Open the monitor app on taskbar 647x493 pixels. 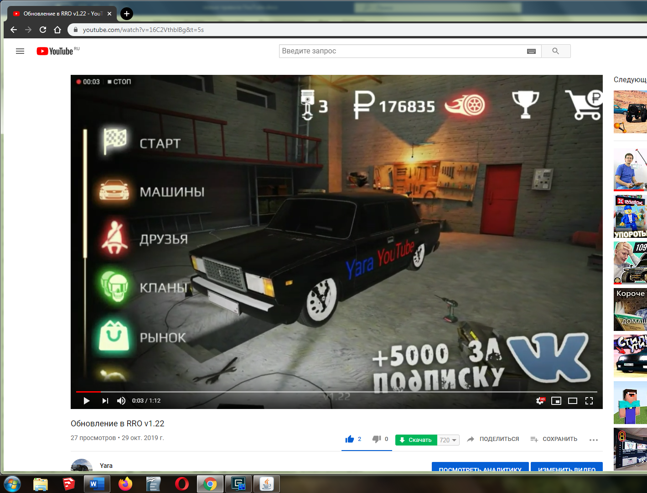tap(238, 484)
